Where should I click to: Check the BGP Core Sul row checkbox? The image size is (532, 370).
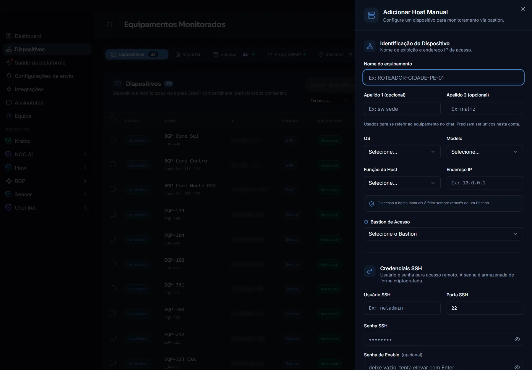point(113,139)
